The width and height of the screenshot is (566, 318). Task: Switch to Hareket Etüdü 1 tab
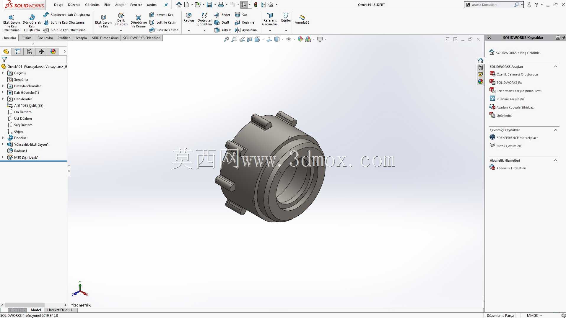[x=59, y=310]
